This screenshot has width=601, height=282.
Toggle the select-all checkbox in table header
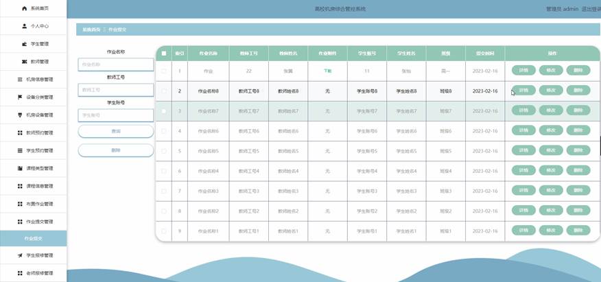(164, 54)
